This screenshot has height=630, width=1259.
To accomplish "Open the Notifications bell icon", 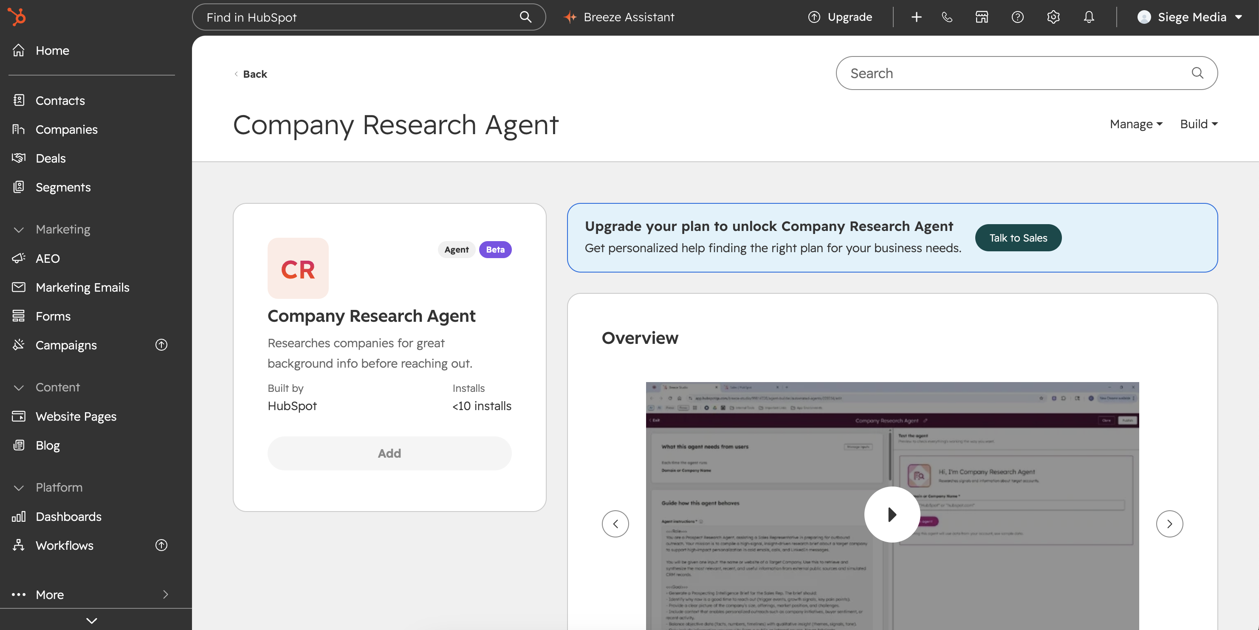I will (x=1089, y=17).
